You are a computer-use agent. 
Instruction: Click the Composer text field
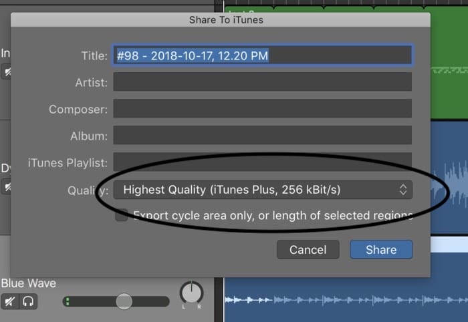point(262,108)
